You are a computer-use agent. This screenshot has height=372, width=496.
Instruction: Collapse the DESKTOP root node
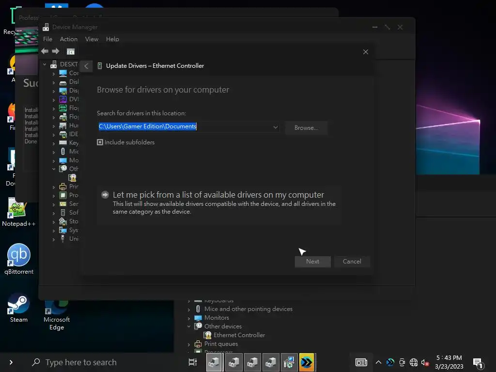[x=45, y=64]
